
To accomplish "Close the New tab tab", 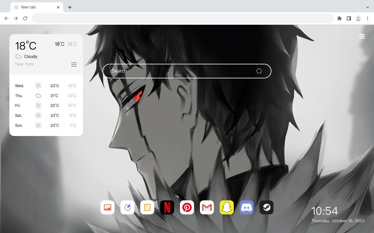I will coord(58,7).
